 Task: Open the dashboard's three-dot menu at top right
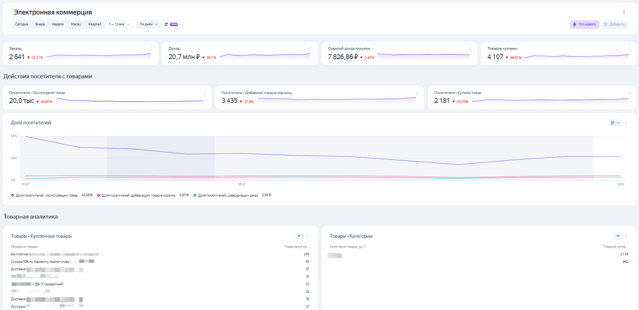click(624, 12)
